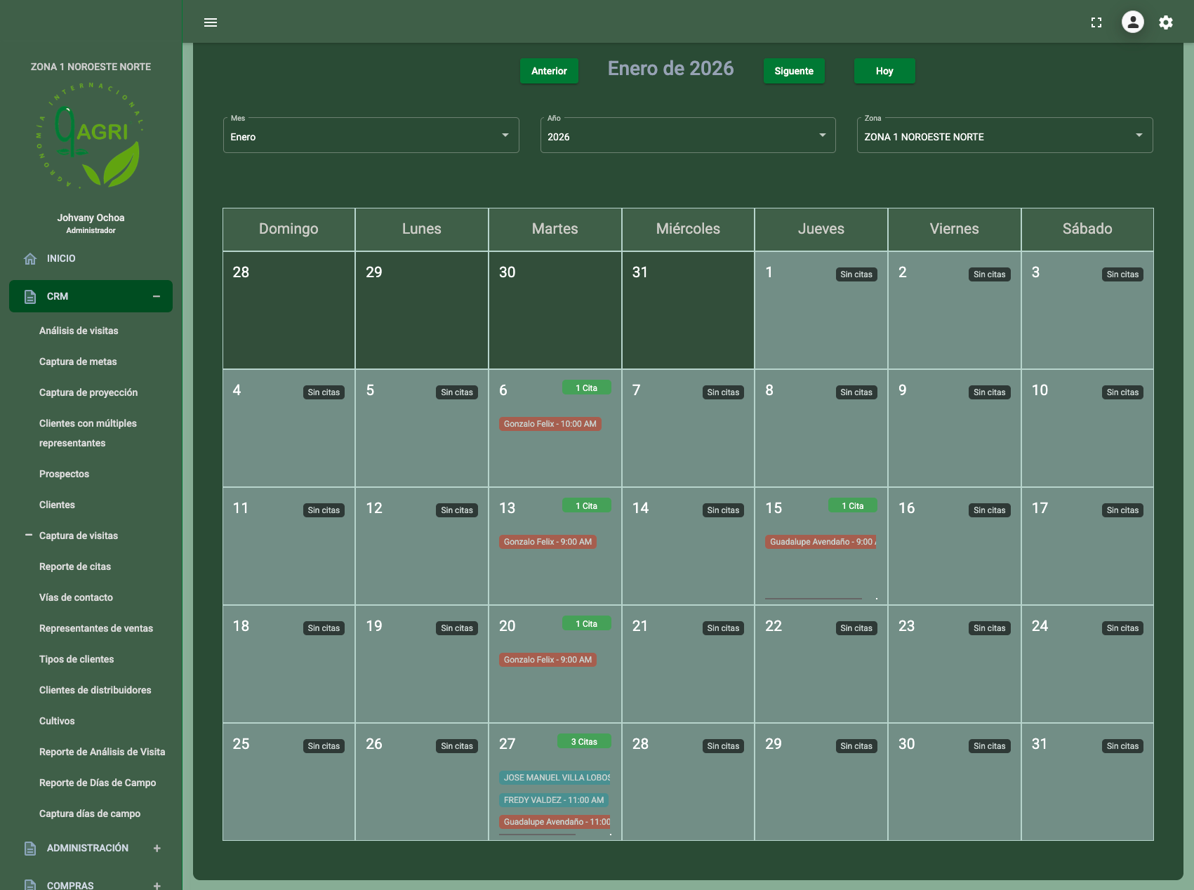Open the user profile avatar
This screenshot has width=1194, height=890.
coord(1132,22)
